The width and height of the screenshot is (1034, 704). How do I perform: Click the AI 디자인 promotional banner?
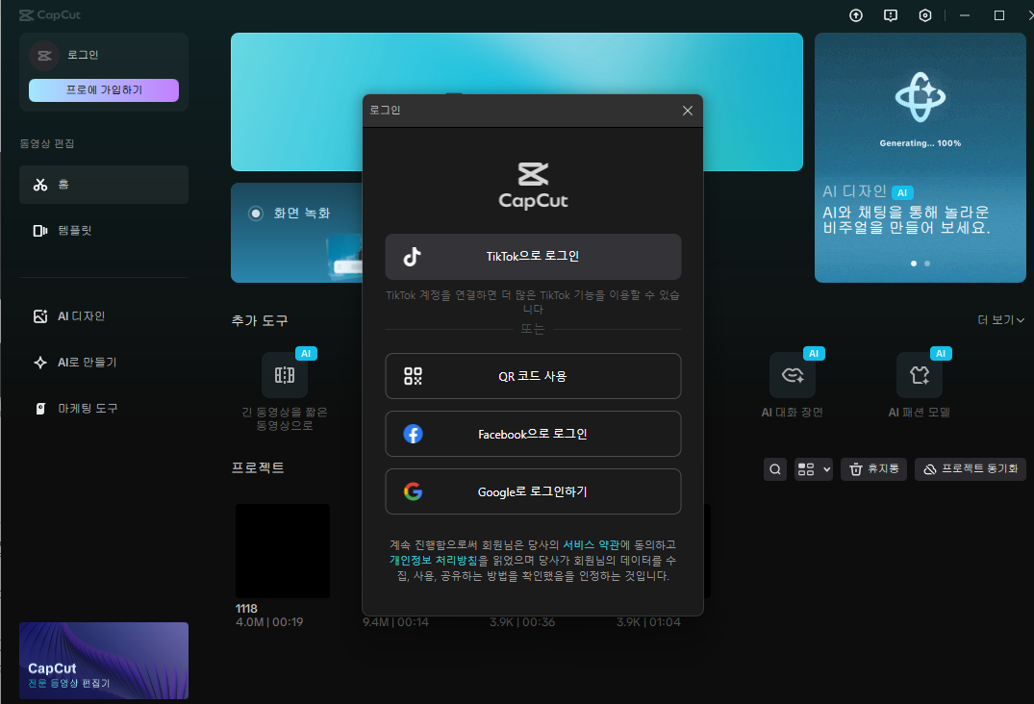[x=920, y=158]
